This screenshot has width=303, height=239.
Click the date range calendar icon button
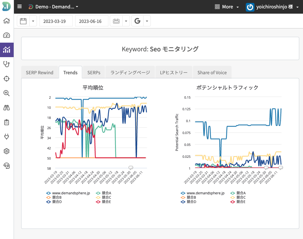(116, 21)
